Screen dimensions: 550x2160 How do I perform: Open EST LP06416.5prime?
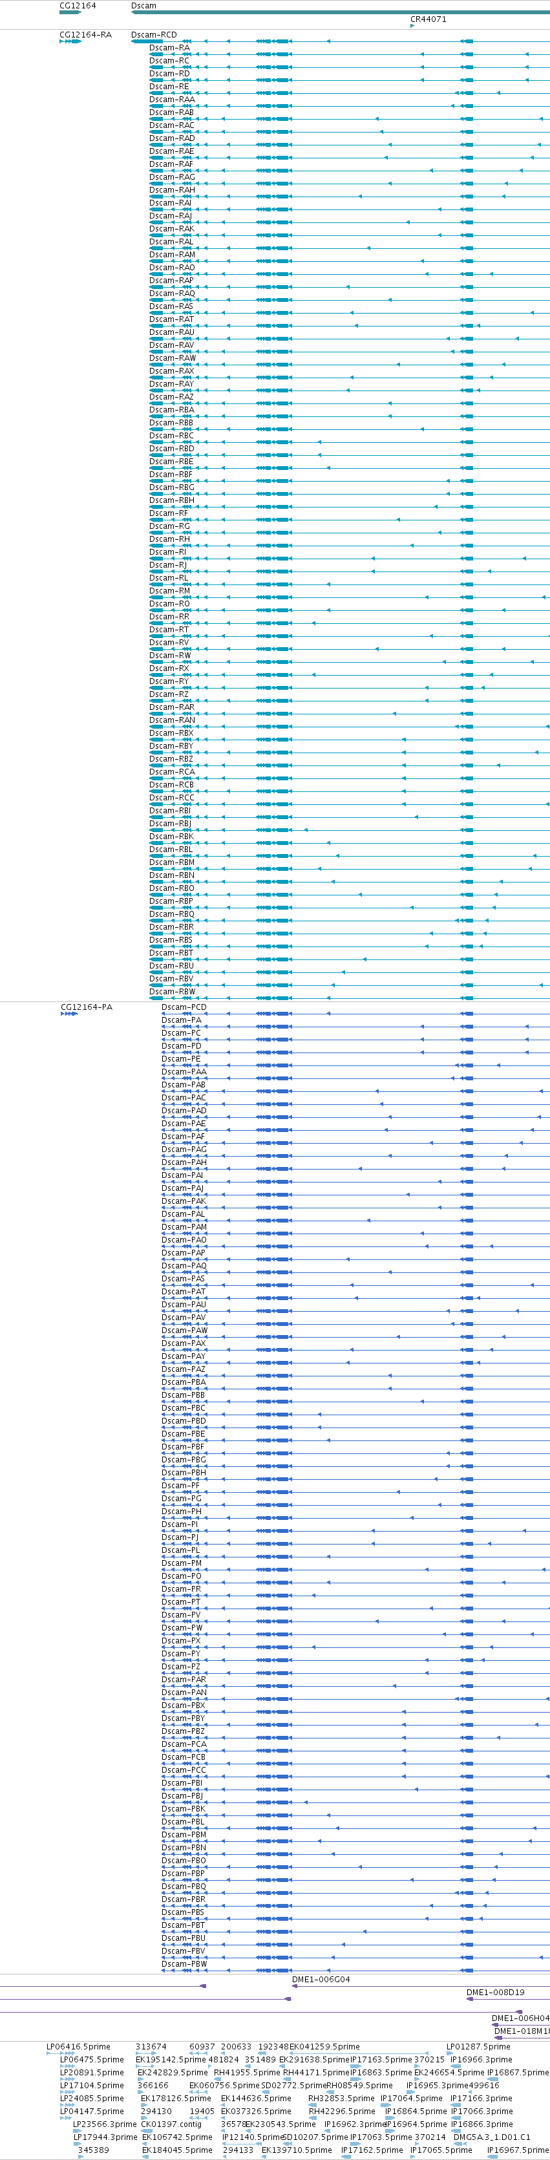pyautogui.click(x=78, y=2046)
